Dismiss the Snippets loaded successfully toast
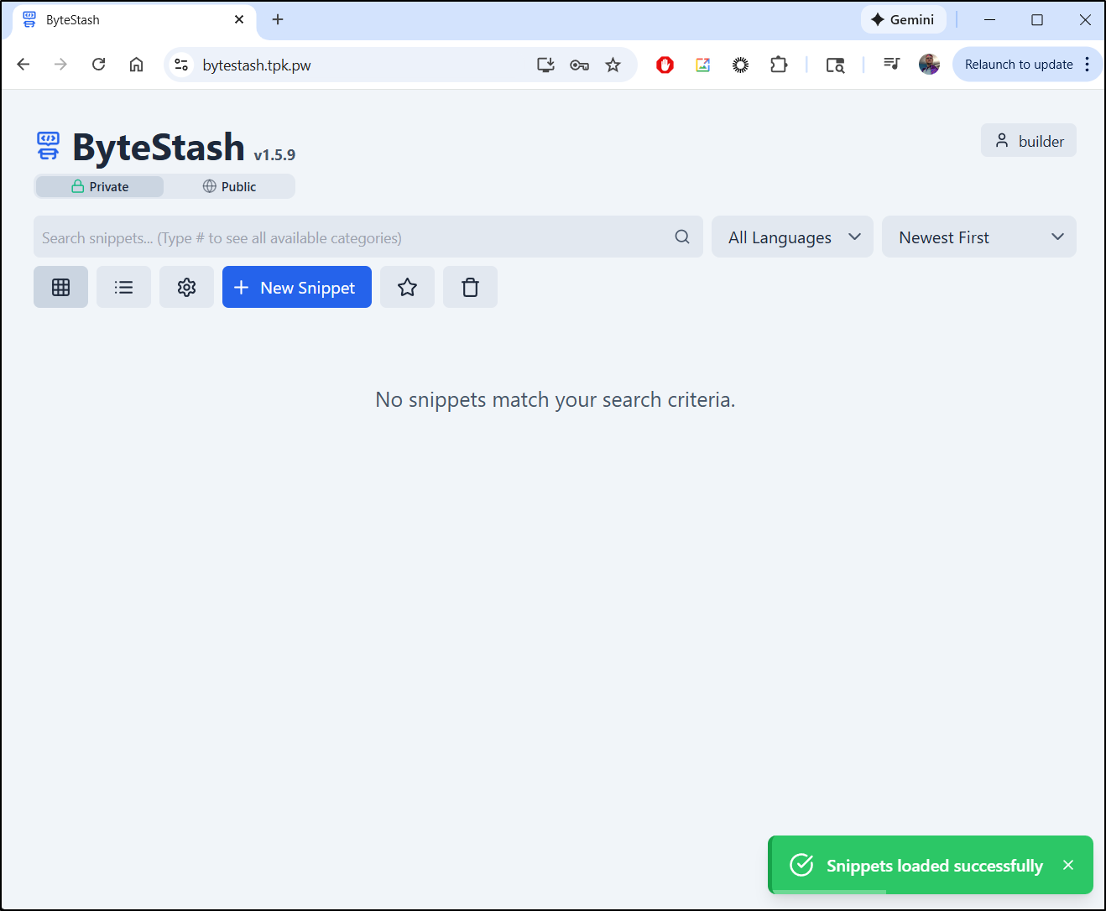Screen dimensions: 1106x911 1067,865
